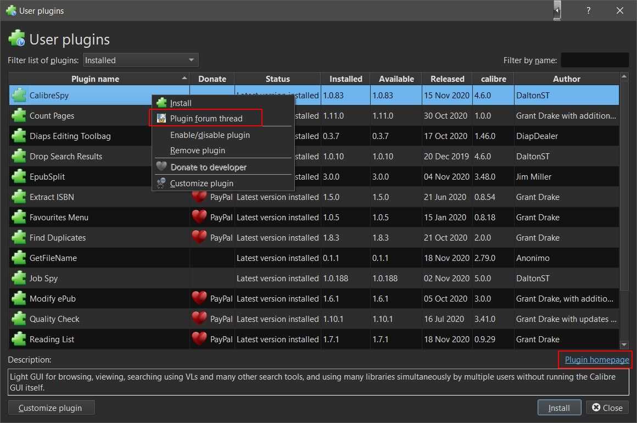Click the Filter by name input field

coord(595,60)
